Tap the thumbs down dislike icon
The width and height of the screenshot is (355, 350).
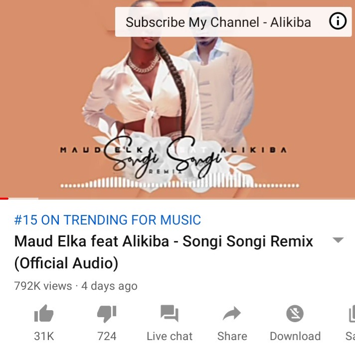coord(107,314)
